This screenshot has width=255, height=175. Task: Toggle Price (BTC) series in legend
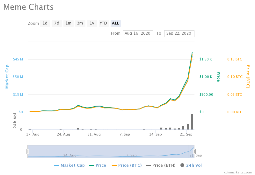127,165
